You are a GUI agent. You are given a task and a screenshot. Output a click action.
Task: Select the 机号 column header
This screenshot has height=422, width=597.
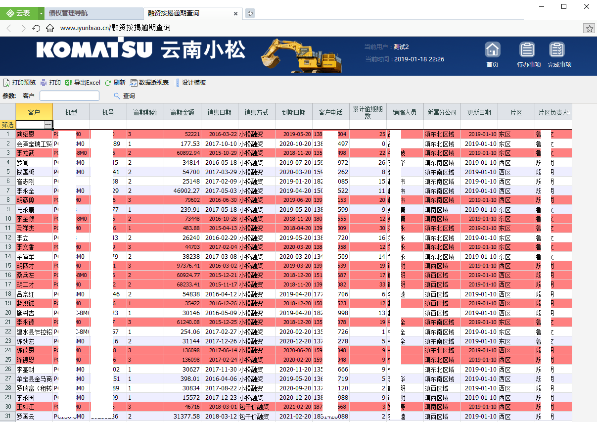pyautogui.click(x=108, y=112)
